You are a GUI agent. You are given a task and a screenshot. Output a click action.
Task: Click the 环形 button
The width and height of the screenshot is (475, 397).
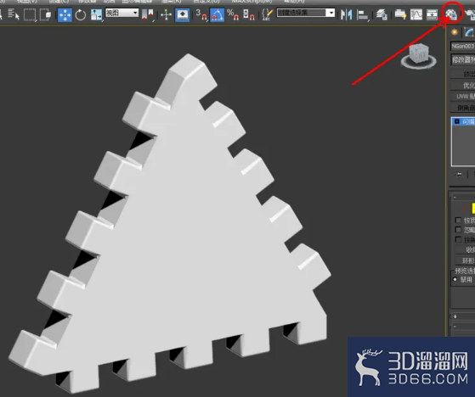coord(465,260)
